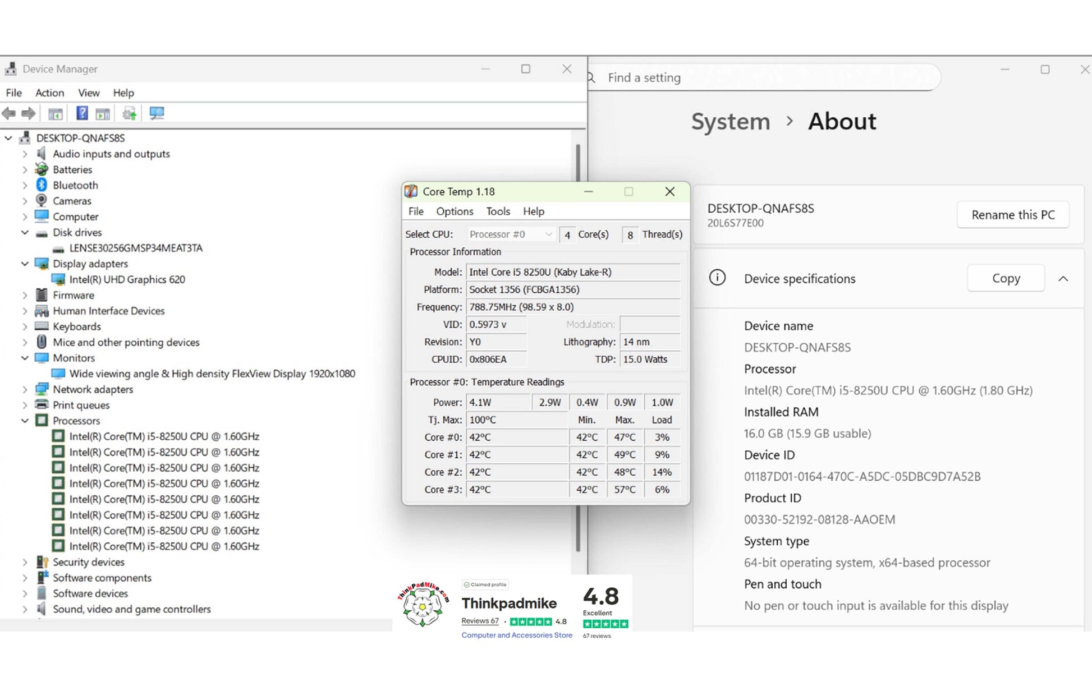
Task: Click the Scan for hardware changes icon
Action: tap(157, 113)
